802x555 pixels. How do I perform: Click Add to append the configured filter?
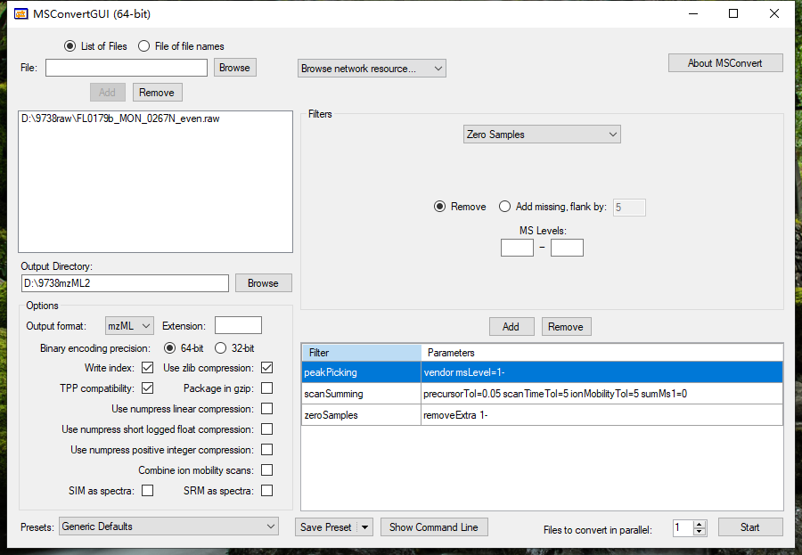(x=511, y=326)
